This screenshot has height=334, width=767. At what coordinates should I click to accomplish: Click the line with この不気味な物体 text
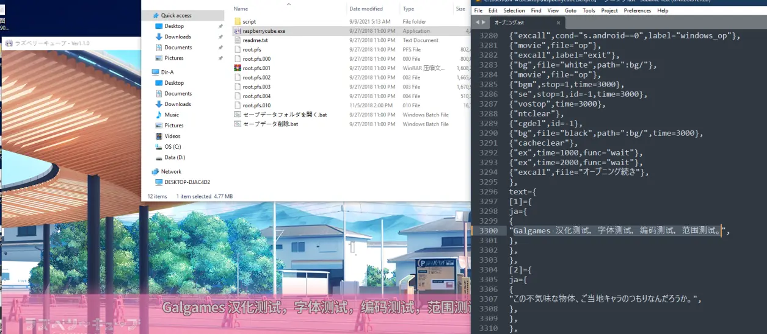coord(605,299)
